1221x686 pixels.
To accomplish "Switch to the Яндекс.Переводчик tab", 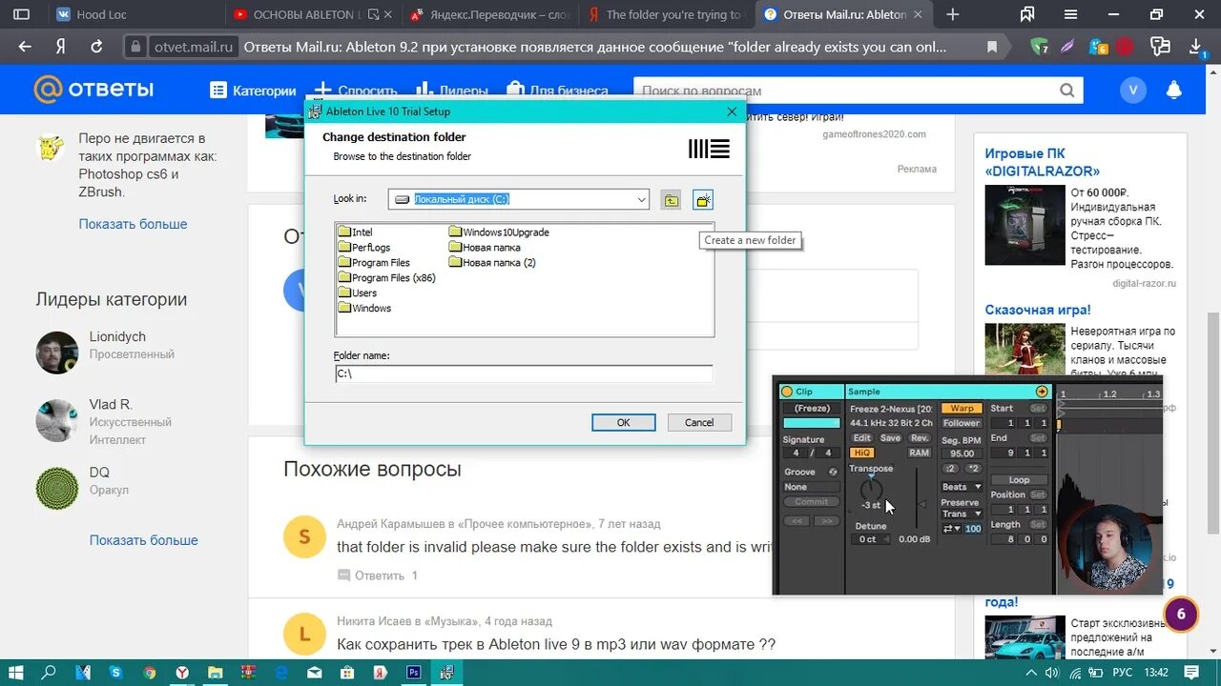I will click(x=492, y=14).
